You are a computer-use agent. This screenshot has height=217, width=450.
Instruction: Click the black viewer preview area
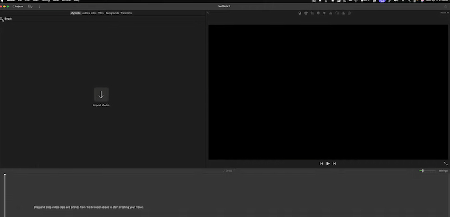(x=328, y=92)
